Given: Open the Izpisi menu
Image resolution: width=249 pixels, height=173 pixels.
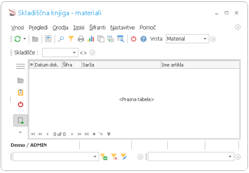Looking at the screenshot, I should [79, 28].
